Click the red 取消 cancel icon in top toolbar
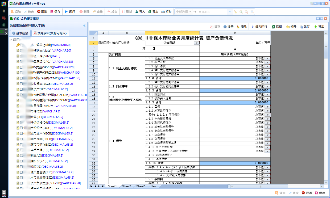The image size is (330, 198). pyautogui.click(x=39, y=12)
